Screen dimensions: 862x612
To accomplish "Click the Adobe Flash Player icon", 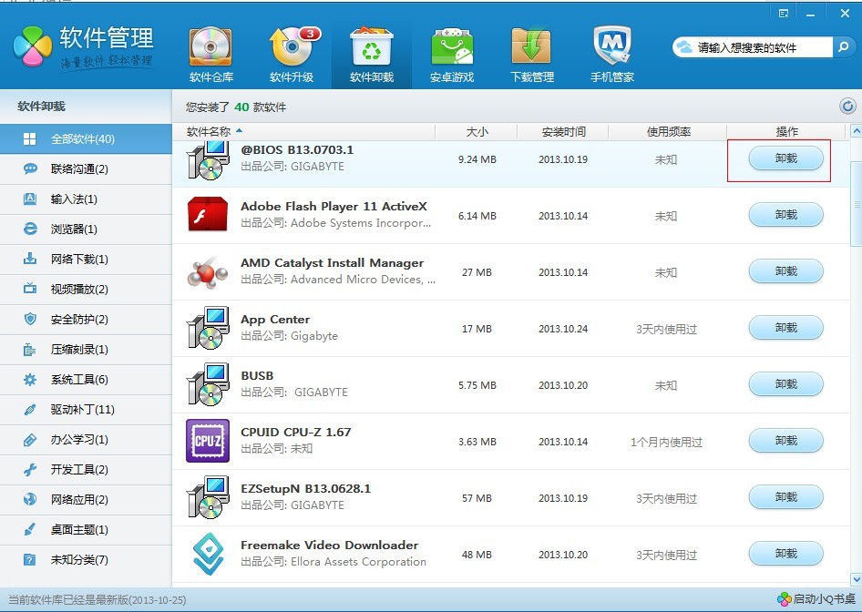I will tap(207, 214).
